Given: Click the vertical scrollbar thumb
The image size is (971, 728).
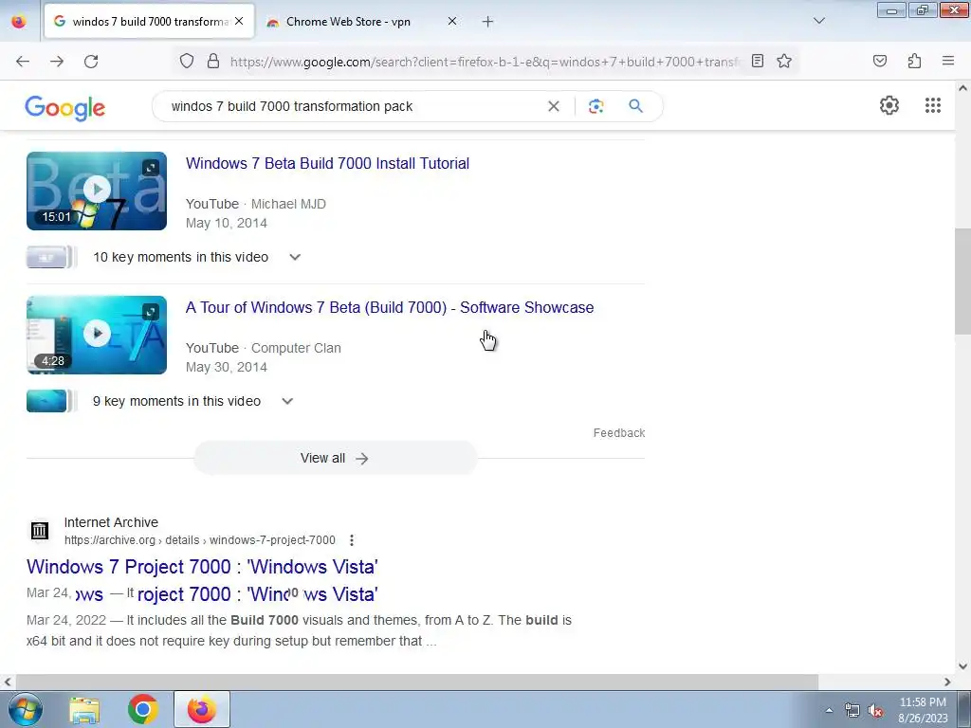Looking at the screenshot, I should pyautogui.click(x=962, y=282).
